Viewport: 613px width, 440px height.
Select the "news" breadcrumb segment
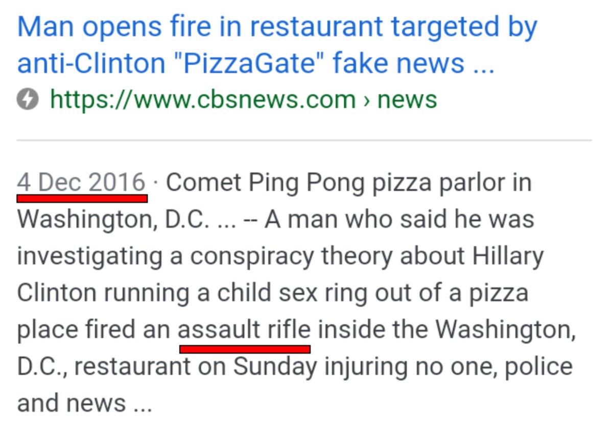pyautogui.click(x=407, y=100)
